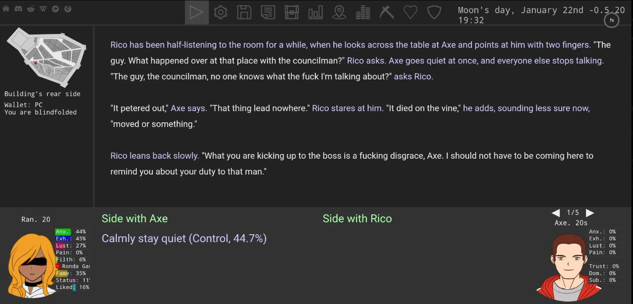Image resolution: width=633 pixels, height=304 pixels.
Task: Open the treasure chest inventory icon
Action: [x=291, y=12]
